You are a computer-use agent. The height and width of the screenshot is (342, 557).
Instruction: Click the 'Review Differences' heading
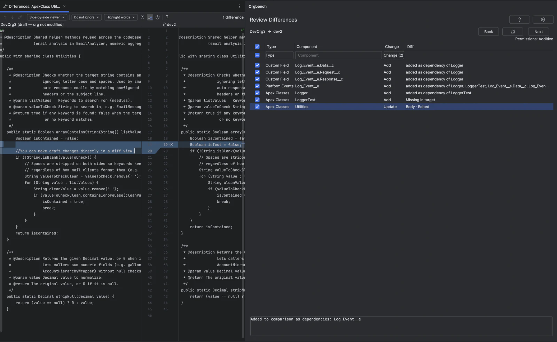(x=273, y=20)
